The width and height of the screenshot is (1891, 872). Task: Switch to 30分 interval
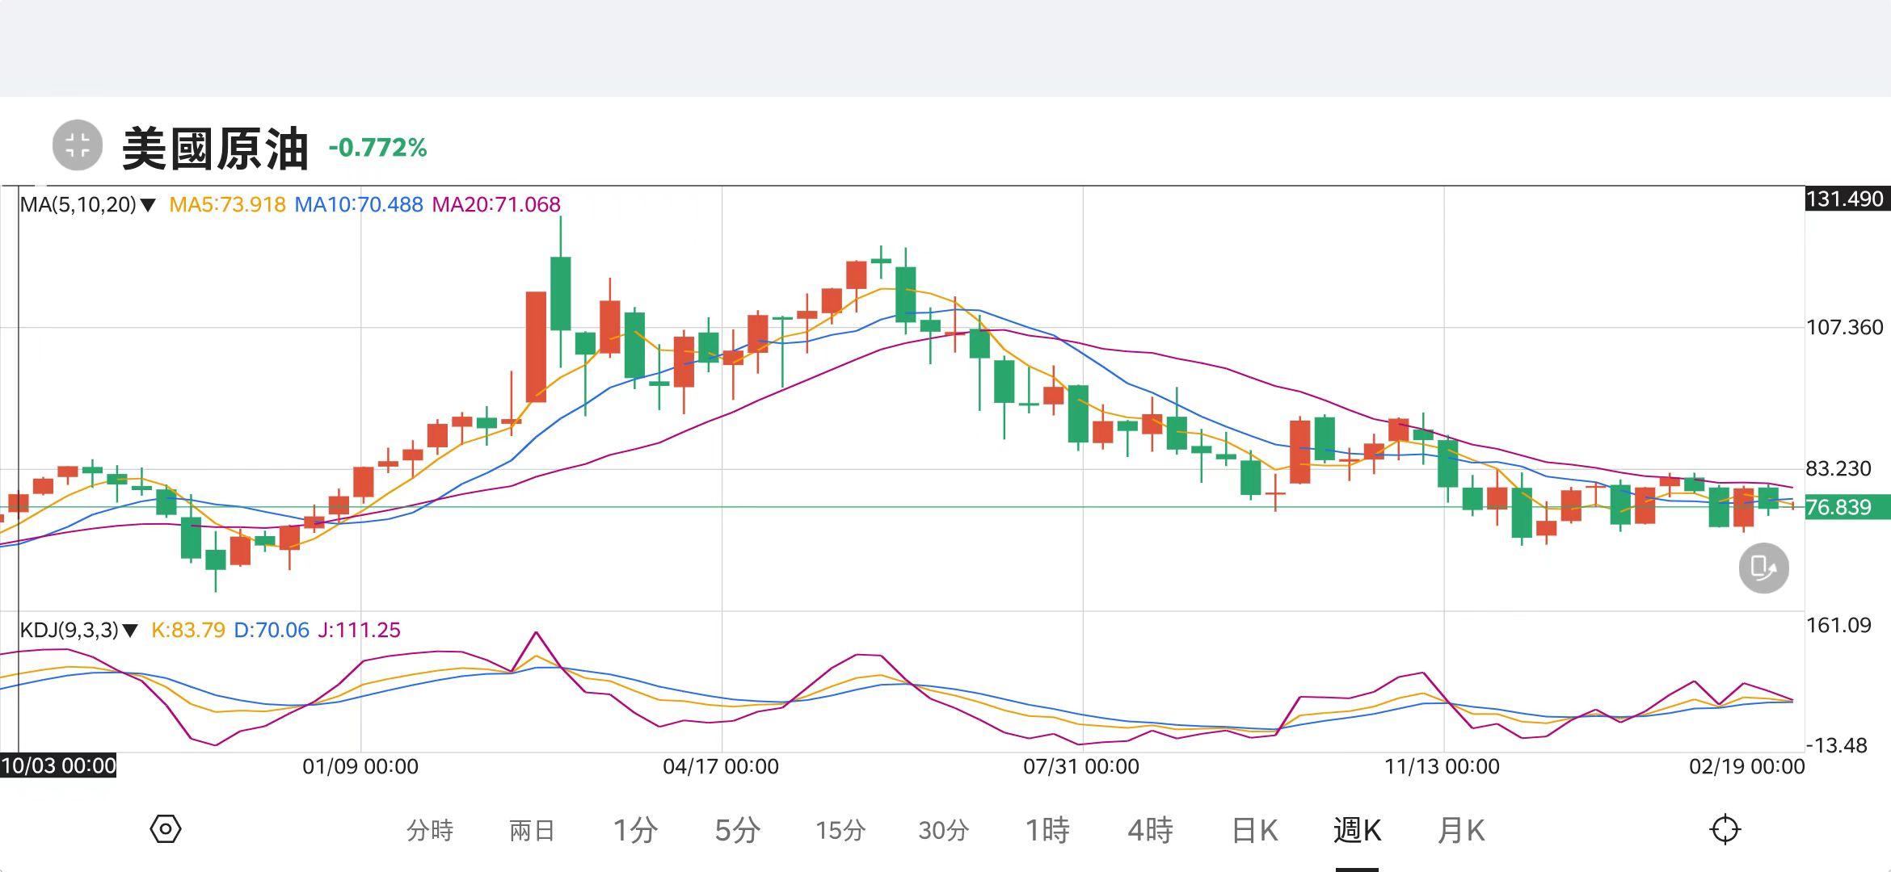943,830
